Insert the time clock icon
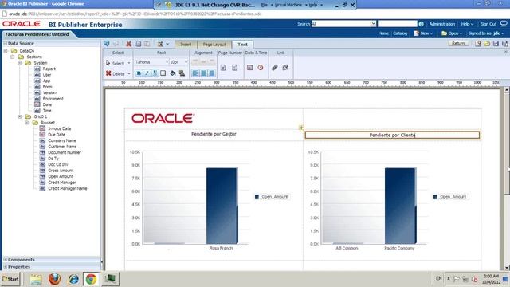Screen dimensions: 510x287 (x=261, y=67)
